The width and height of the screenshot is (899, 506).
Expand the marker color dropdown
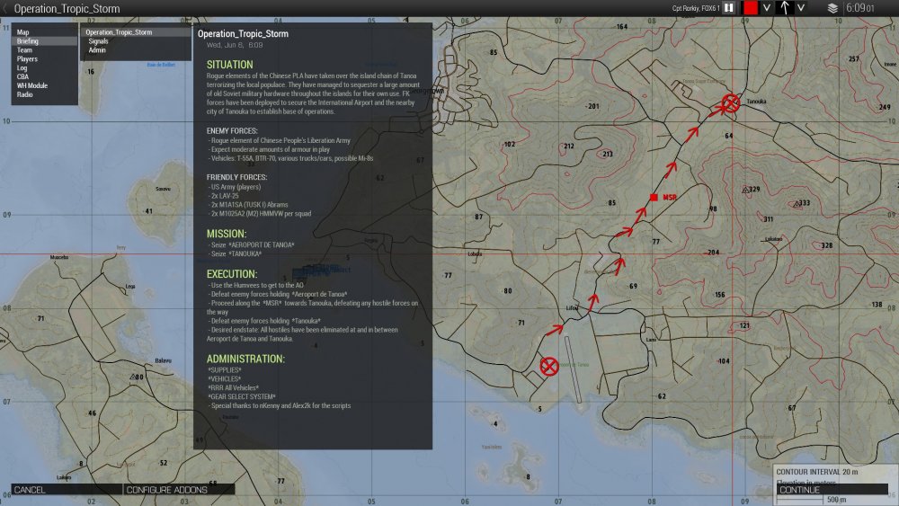click(767, 8)
